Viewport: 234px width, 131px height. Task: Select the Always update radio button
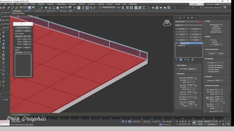tap(211, 40)
